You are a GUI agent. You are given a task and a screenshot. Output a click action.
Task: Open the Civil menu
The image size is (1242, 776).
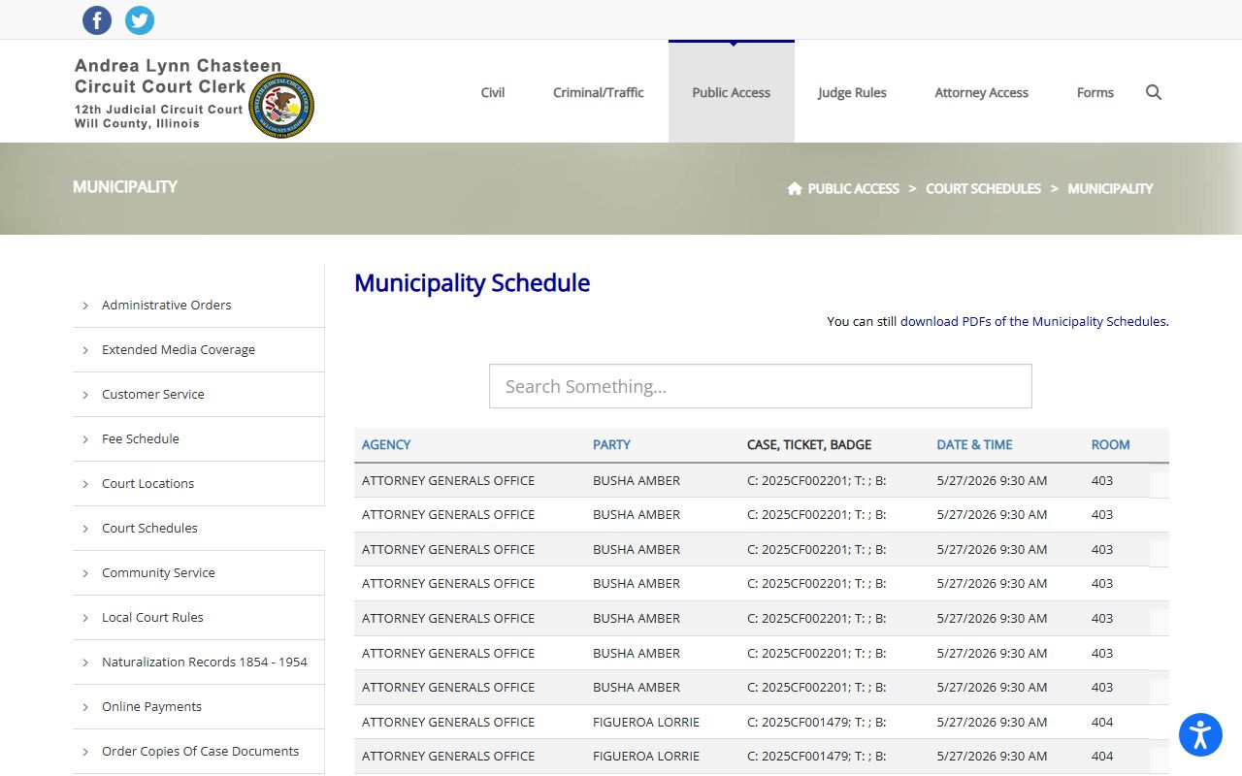click(493, 92)
